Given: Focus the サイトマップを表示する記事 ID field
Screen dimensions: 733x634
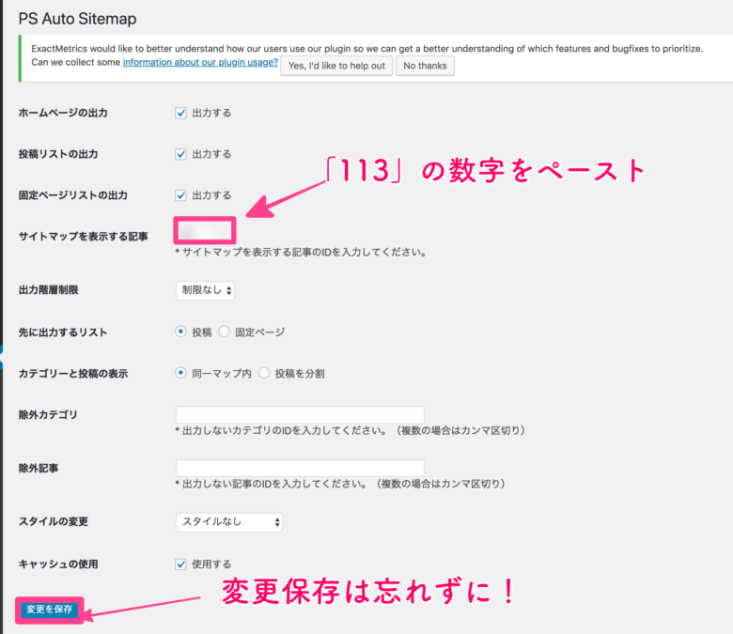Looking at the screenshot, I should pos(205,230).
